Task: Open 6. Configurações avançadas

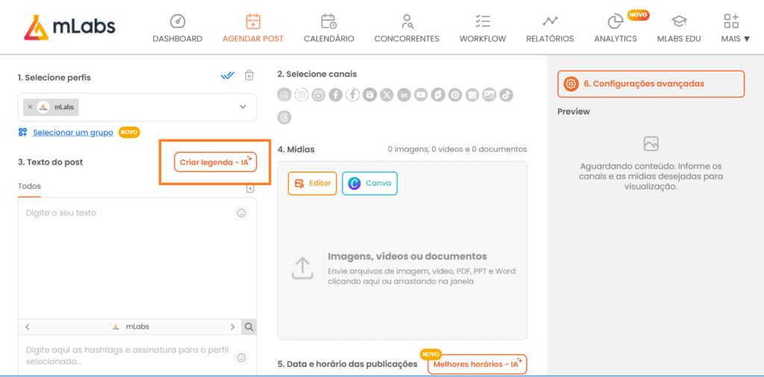Action: tap(651, 84)
